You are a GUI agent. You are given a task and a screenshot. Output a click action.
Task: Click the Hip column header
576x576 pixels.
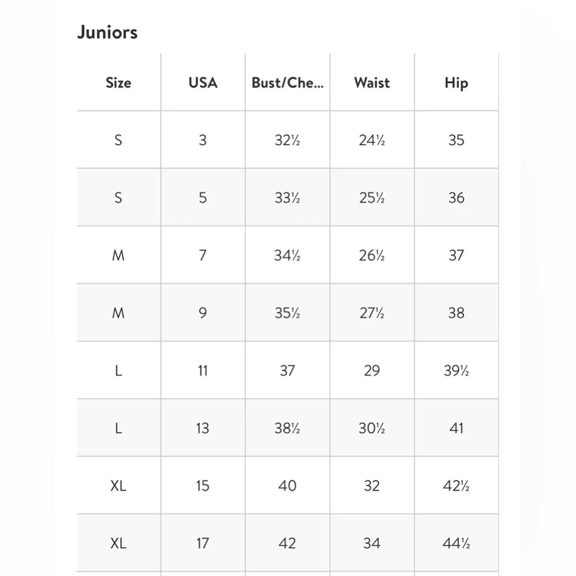coord(456,82)
